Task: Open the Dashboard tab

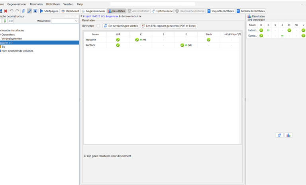Action: (x=70, y=11)
